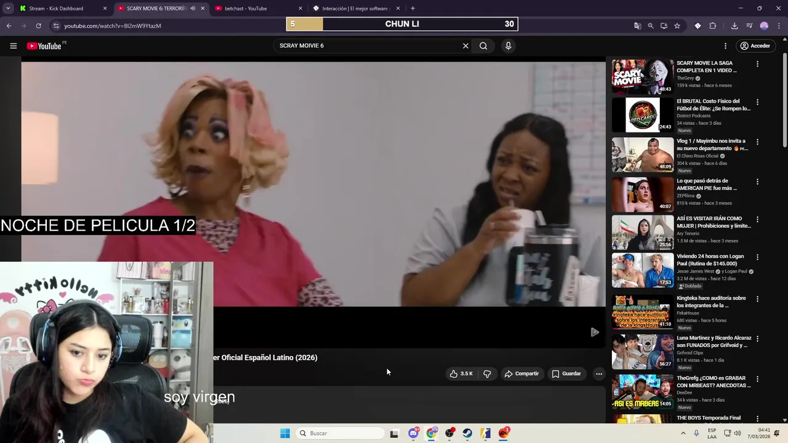Click the address bar URL field
The height and width of the screenshot is (443, 788).
click(112, 26)
